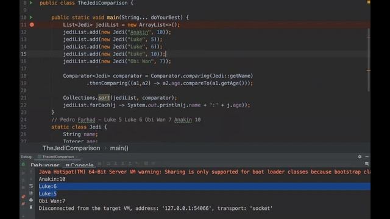This screenshot has width=390, height=219.
Task: Click the Step Out debugger toolbar icon
Action: [x=130, y=164]
